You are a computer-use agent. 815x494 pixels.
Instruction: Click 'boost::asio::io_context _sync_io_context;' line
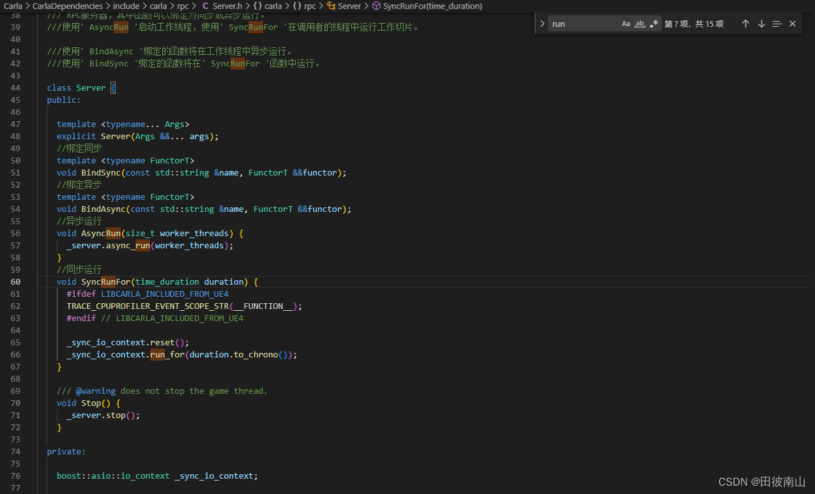pos(157,475)
